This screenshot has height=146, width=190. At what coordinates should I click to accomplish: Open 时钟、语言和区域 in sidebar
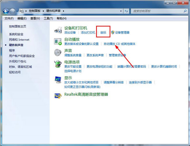point(20,67)
